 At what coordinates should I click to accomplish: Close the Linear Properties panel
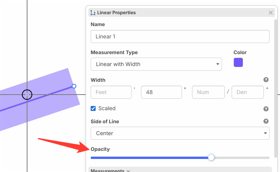point(271,13)
